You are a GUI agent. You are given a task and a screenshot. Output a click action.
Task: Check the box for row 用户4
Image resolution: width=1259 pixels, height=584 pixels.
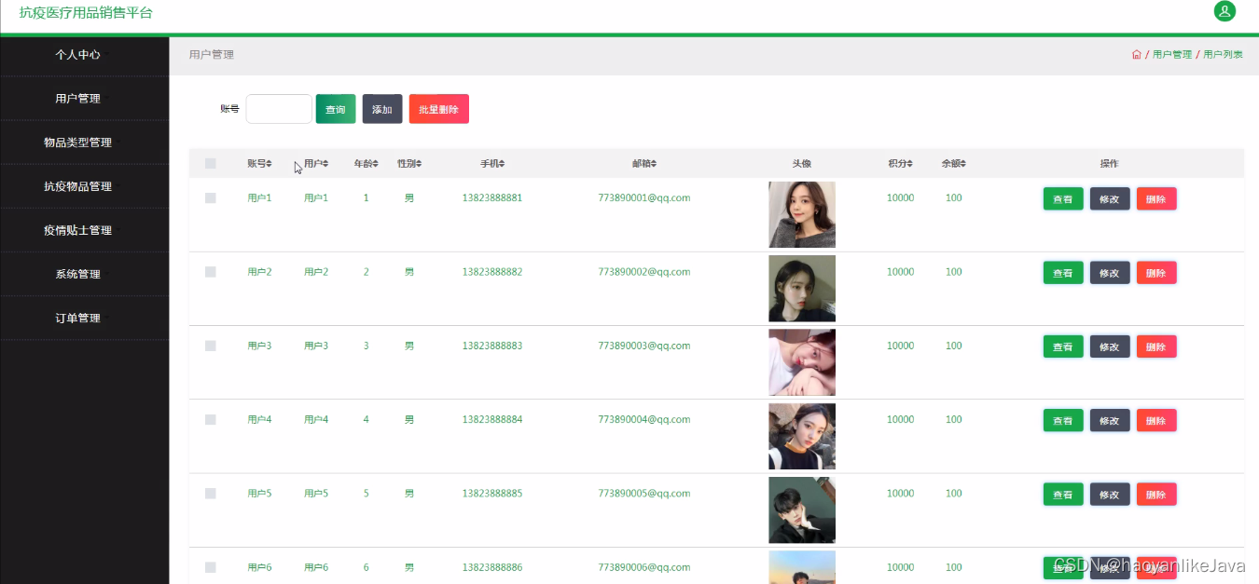tap(211, 420)
